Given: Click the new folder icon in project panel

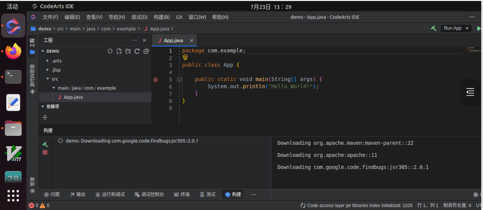Looking at the screenshot, I should [128, 51].
